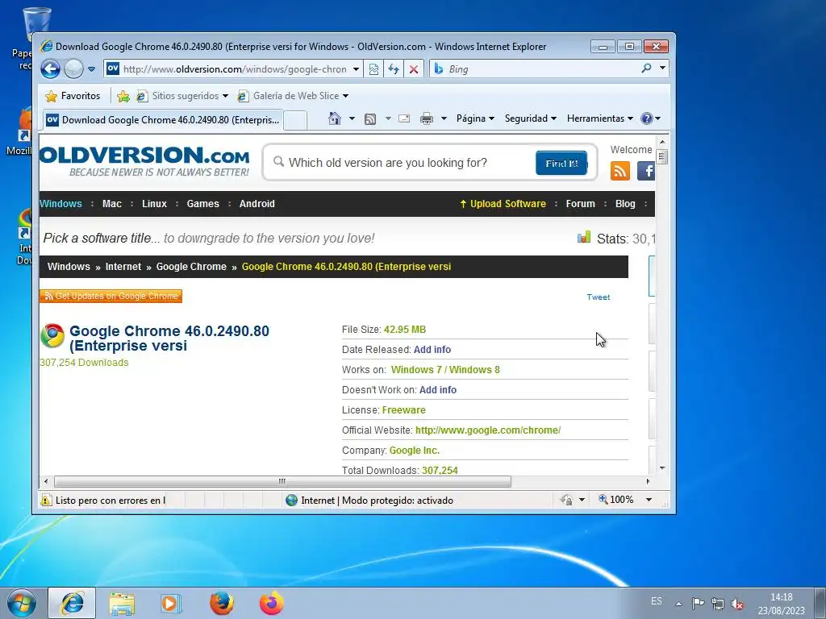This screenshot has height=619, width=826.
Task: Open a new blank tab button
Action: point(295,120)
